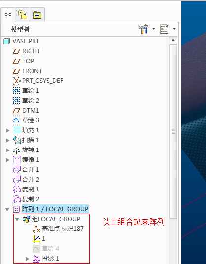
Task: Click the 填充 1 label
Action: pyautogui.click(x=31, y=130)
